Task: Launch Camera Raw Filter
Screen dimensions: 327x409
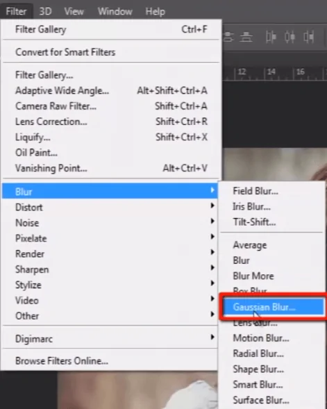Action: pos(111,106)
